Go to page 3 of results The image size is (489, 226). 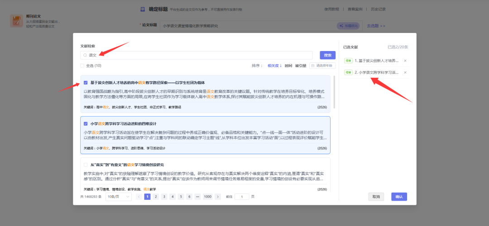click(164, 197)
